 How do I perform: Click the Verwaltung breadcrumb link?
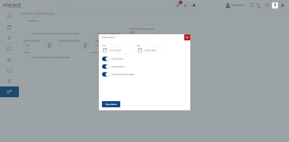tap(26, 14)
